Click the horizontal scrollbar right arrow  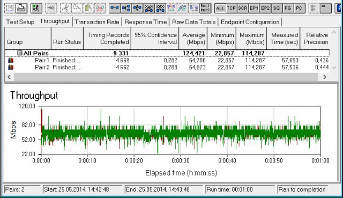pos(325,77)
